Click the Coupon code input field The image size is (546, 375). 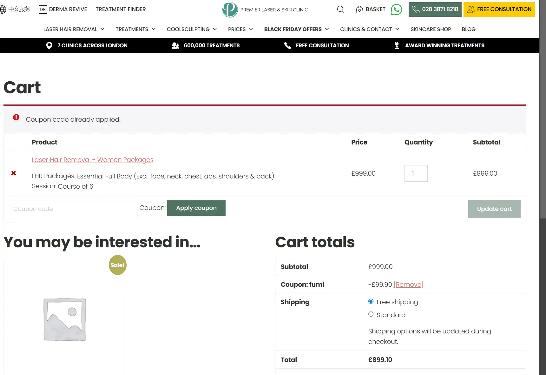73,209
